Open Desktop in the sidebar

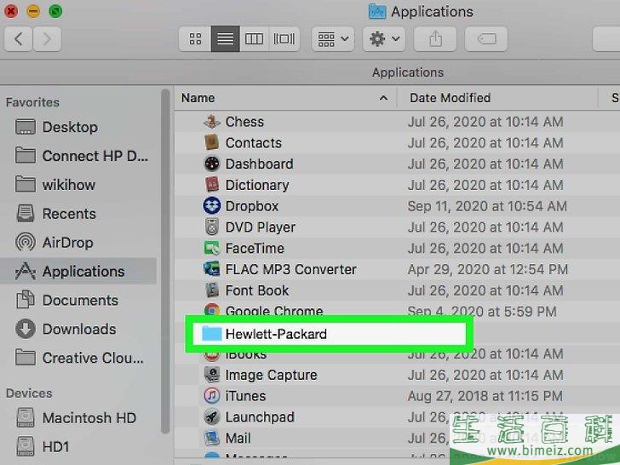[70, 127]
